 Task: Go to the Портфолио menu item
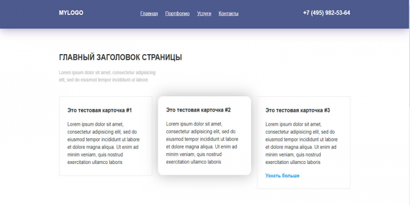(178, 14)
